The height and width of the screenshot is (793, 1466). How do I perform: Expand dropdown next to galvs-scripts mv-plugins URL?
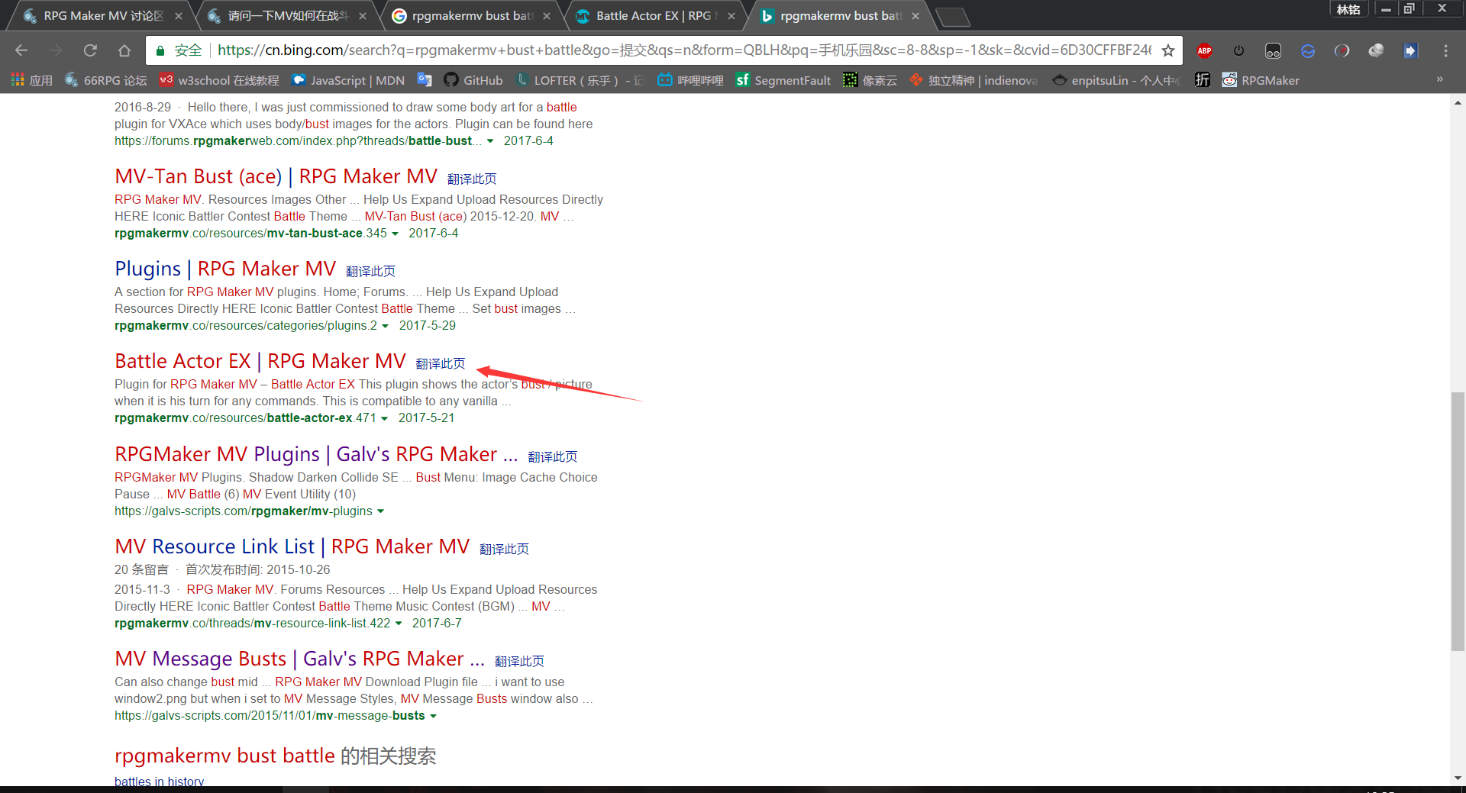(x=380, y=511)
